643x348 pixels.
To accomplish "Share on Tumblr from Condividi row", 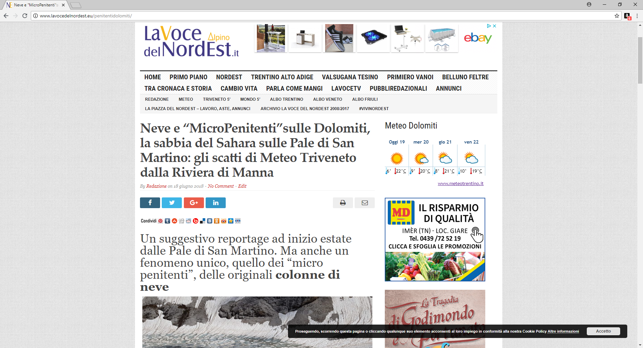I will pyautogui.click(x=167, y=221).
